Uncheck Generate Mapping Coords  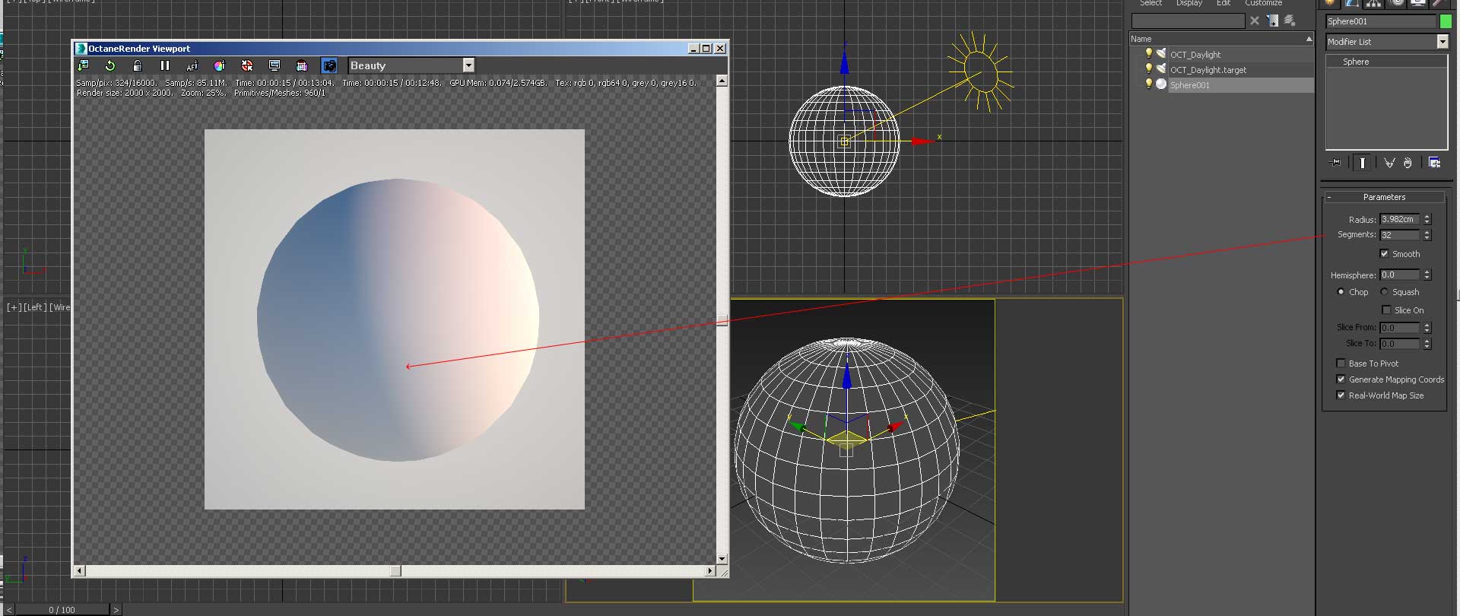pyautogui.click(x=1341, y=379)
